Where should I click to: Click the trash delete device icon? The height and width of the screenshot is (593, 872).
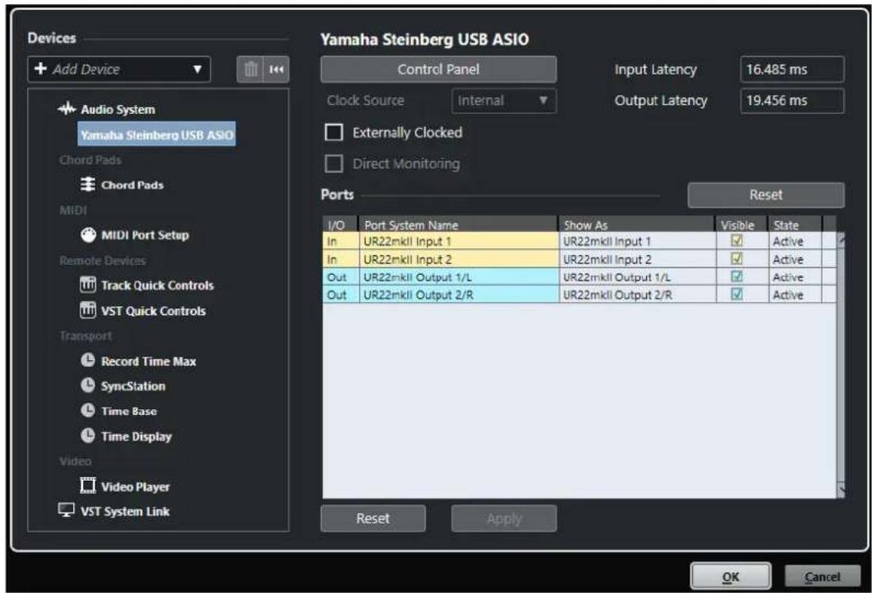(x=250, y=70)
